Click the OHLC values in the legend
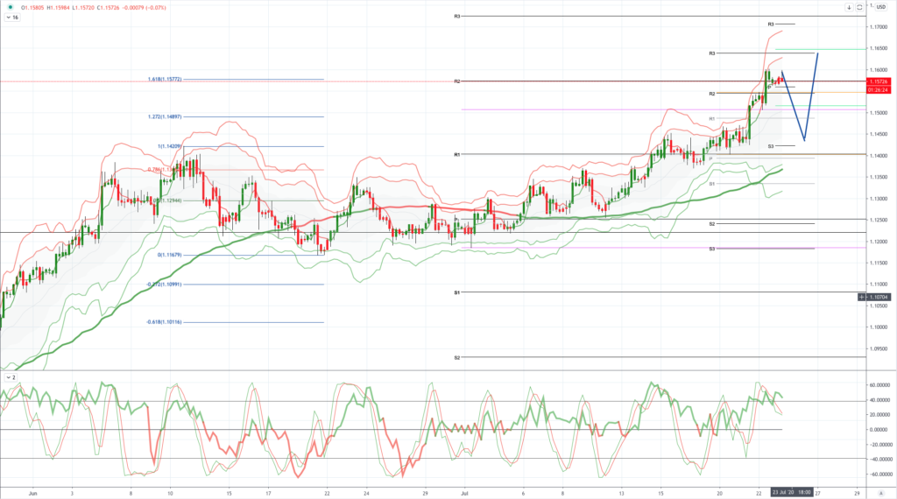 click(x=93, y=8)
